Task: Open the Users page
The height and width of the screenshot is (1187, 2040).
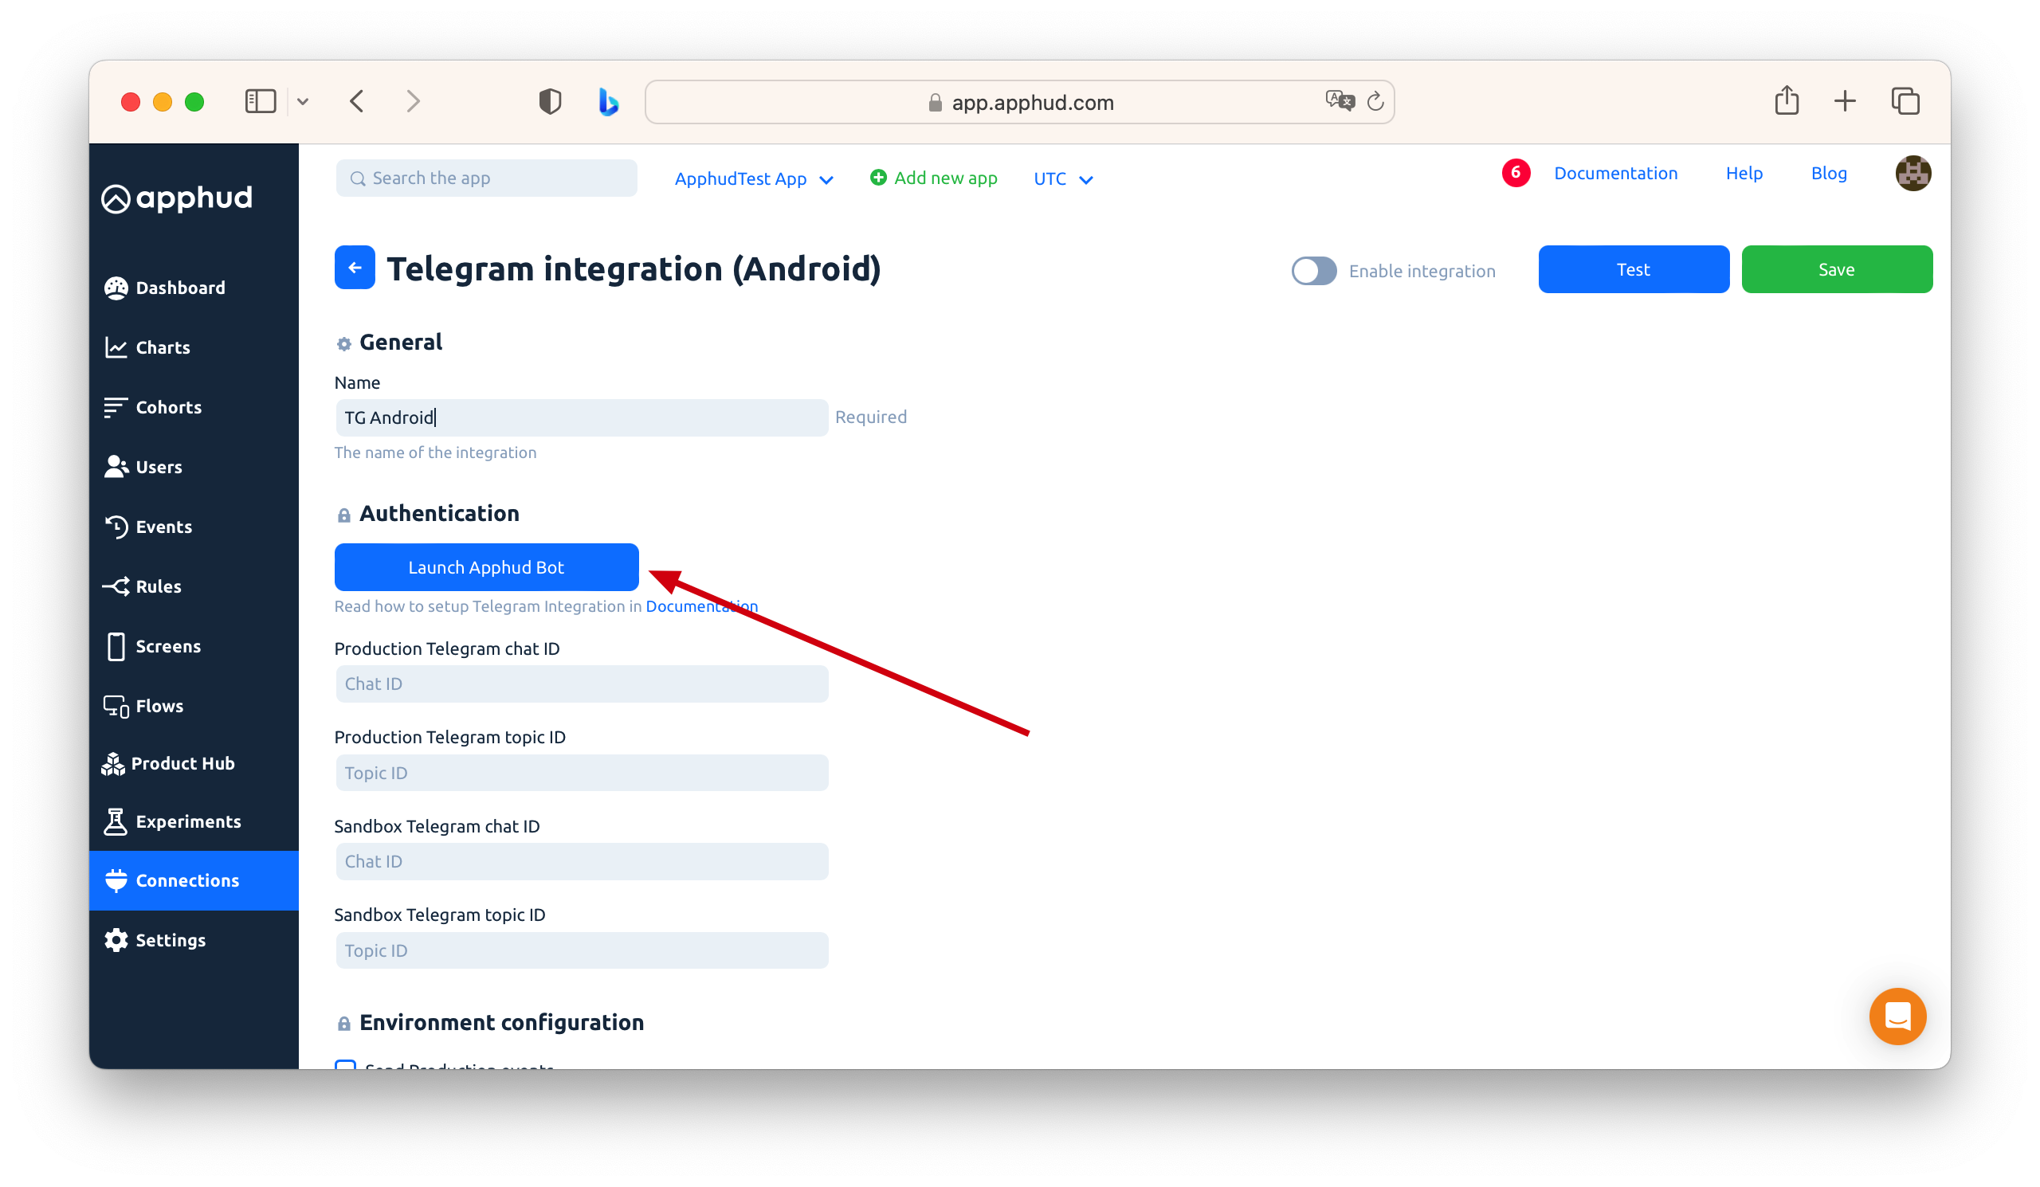Action: 143,467
